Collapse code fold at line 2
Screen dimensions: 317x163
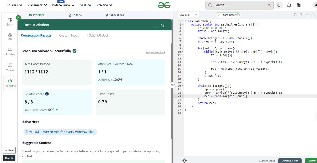point(183,24)
